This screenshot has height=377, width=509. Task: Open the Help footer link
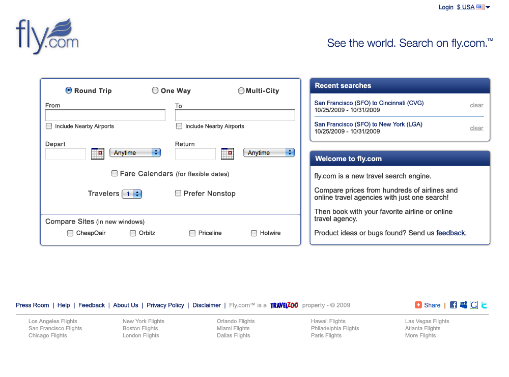64,305
